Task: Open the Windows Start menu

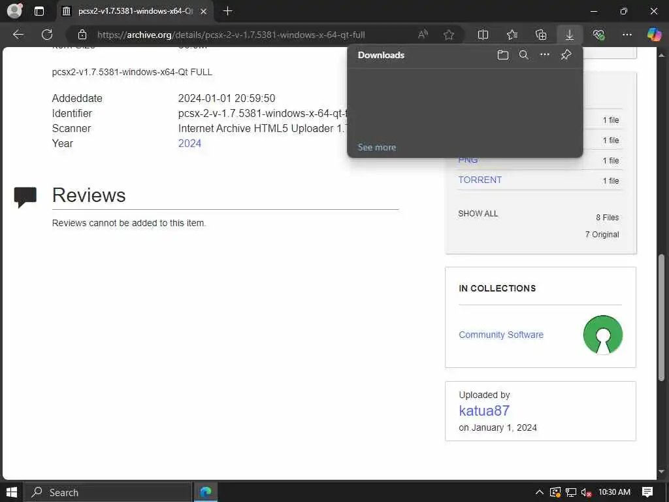Action: click(12, 492)
